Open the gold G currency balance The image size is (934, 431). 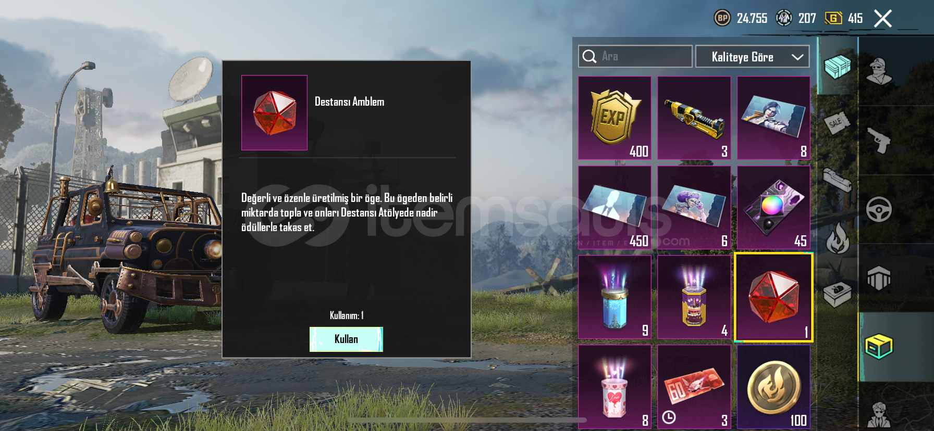(x=833, y=18)
